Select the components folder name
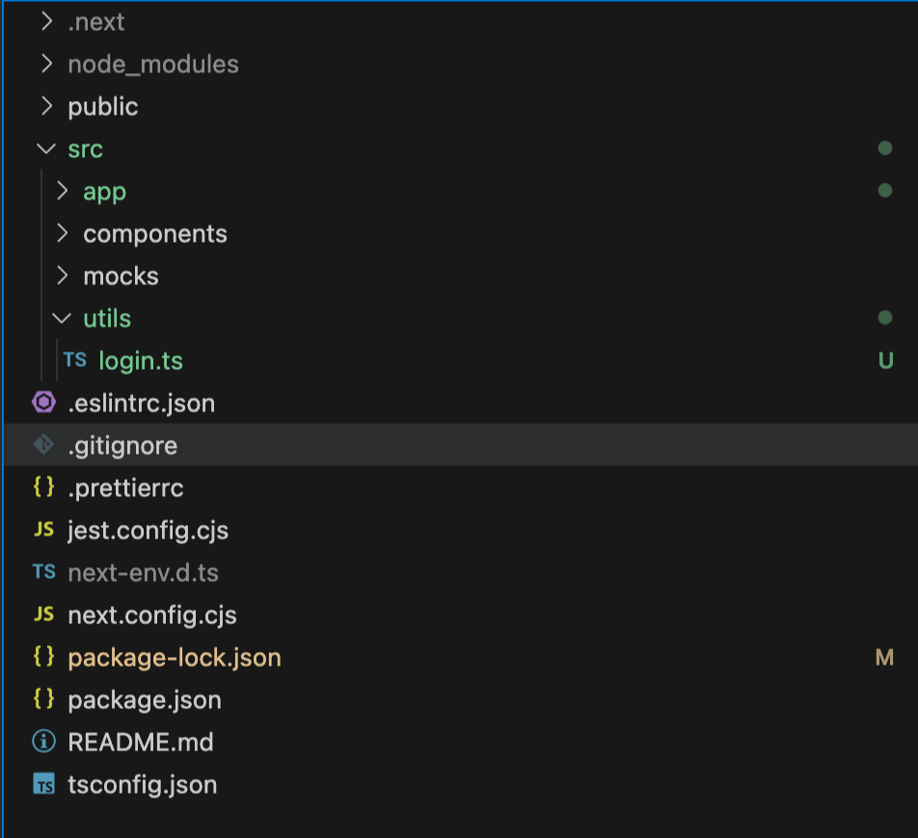The width and height of the screenshot is (918, 838). point(155,234)
